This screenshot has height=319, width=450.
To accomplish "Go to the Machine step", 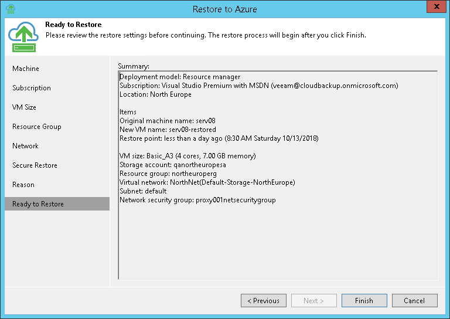I will coord(26,69).
